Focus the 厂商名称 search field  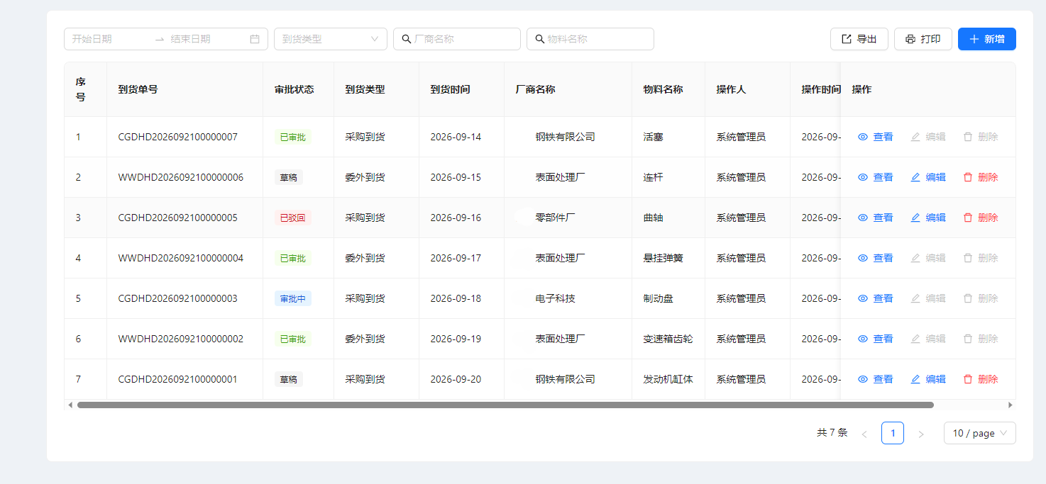[457, 39]
